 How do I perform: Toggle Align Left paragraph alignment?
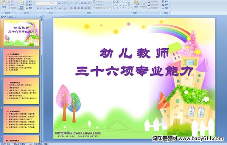pyautogui.click(x=72, y=8)
